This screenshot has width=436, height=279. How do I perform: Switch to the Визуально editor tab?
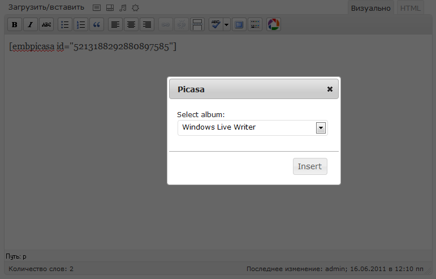[370, 8]
